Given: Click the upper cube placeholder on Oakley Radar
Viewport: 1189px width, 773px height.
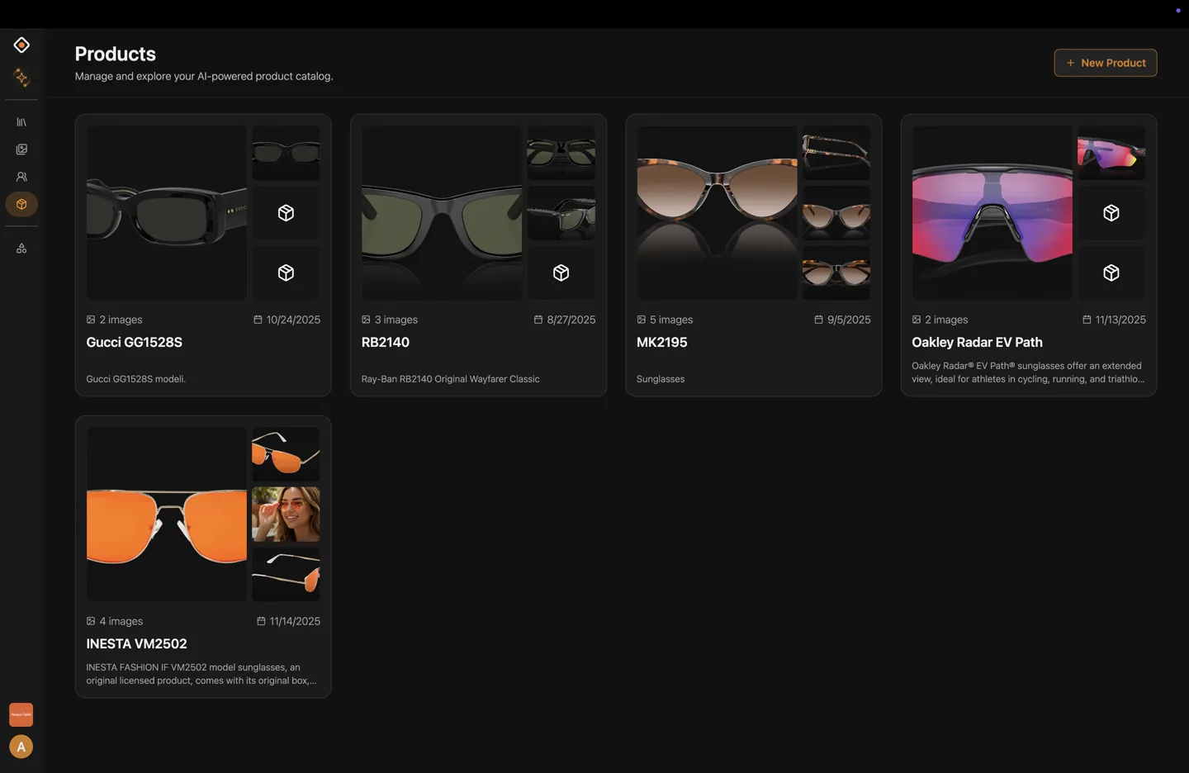Looking at the screenshot, I should [x=1111, y=213].
